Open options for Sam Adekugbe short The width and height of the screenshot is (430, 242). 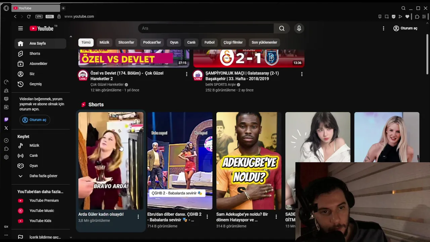[276, 217]
